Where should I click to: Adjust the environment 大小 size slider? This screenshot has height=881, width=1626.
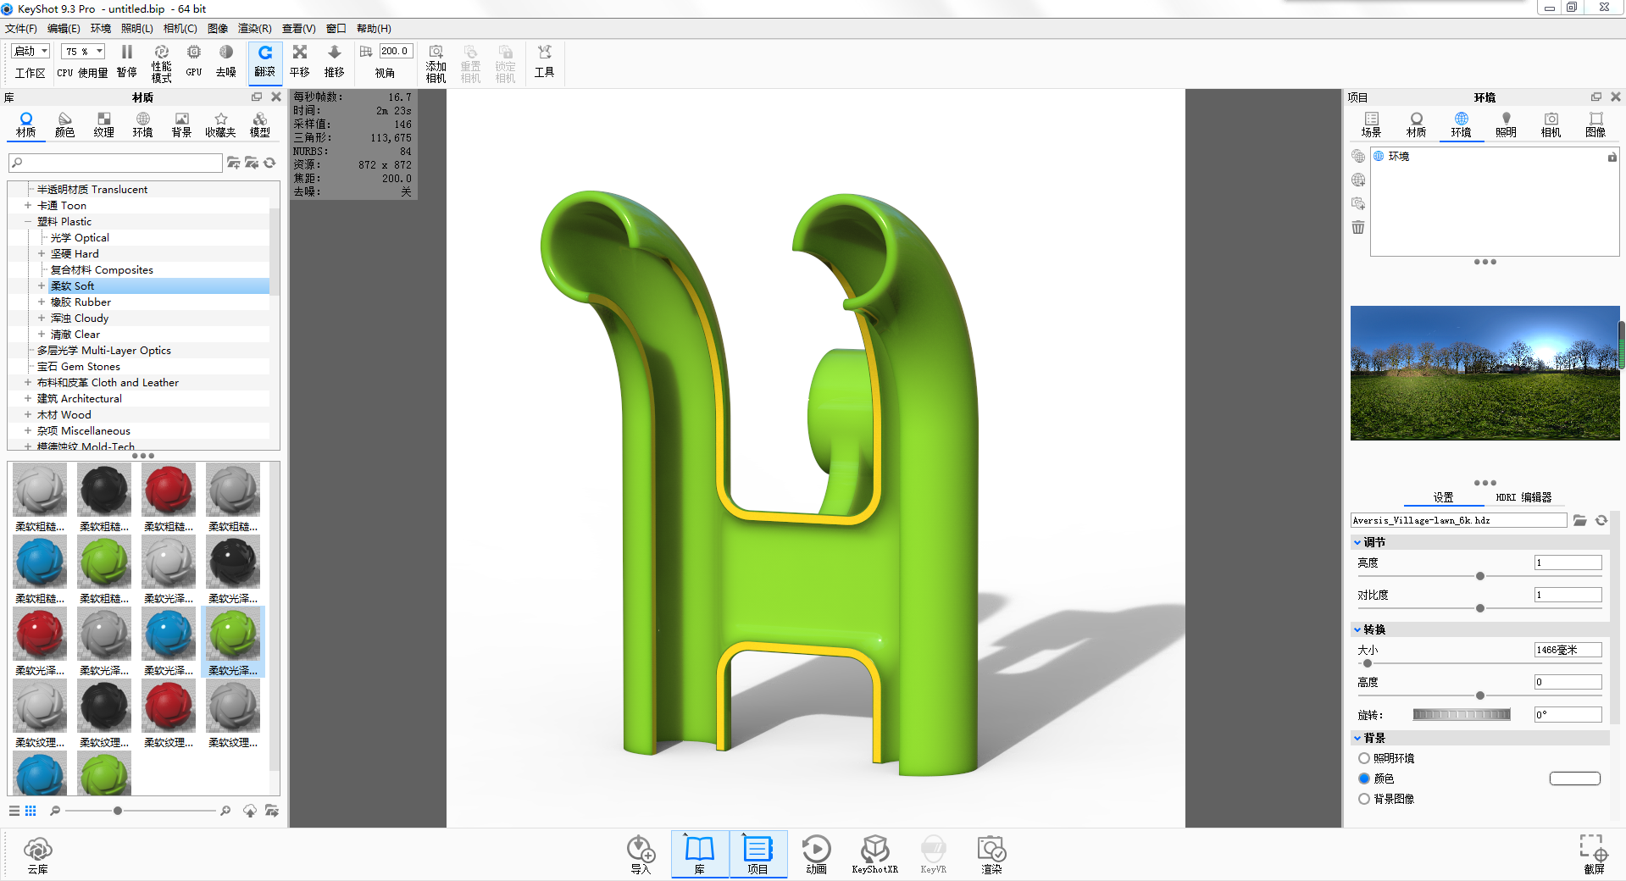click(1479, 663)
